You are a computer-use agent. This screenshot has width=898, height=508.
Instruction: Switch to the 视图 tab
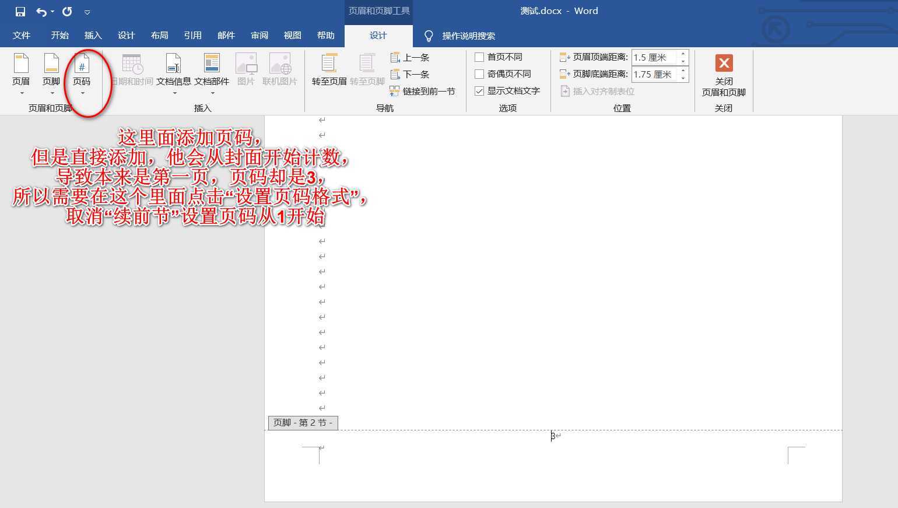(293, 36)
